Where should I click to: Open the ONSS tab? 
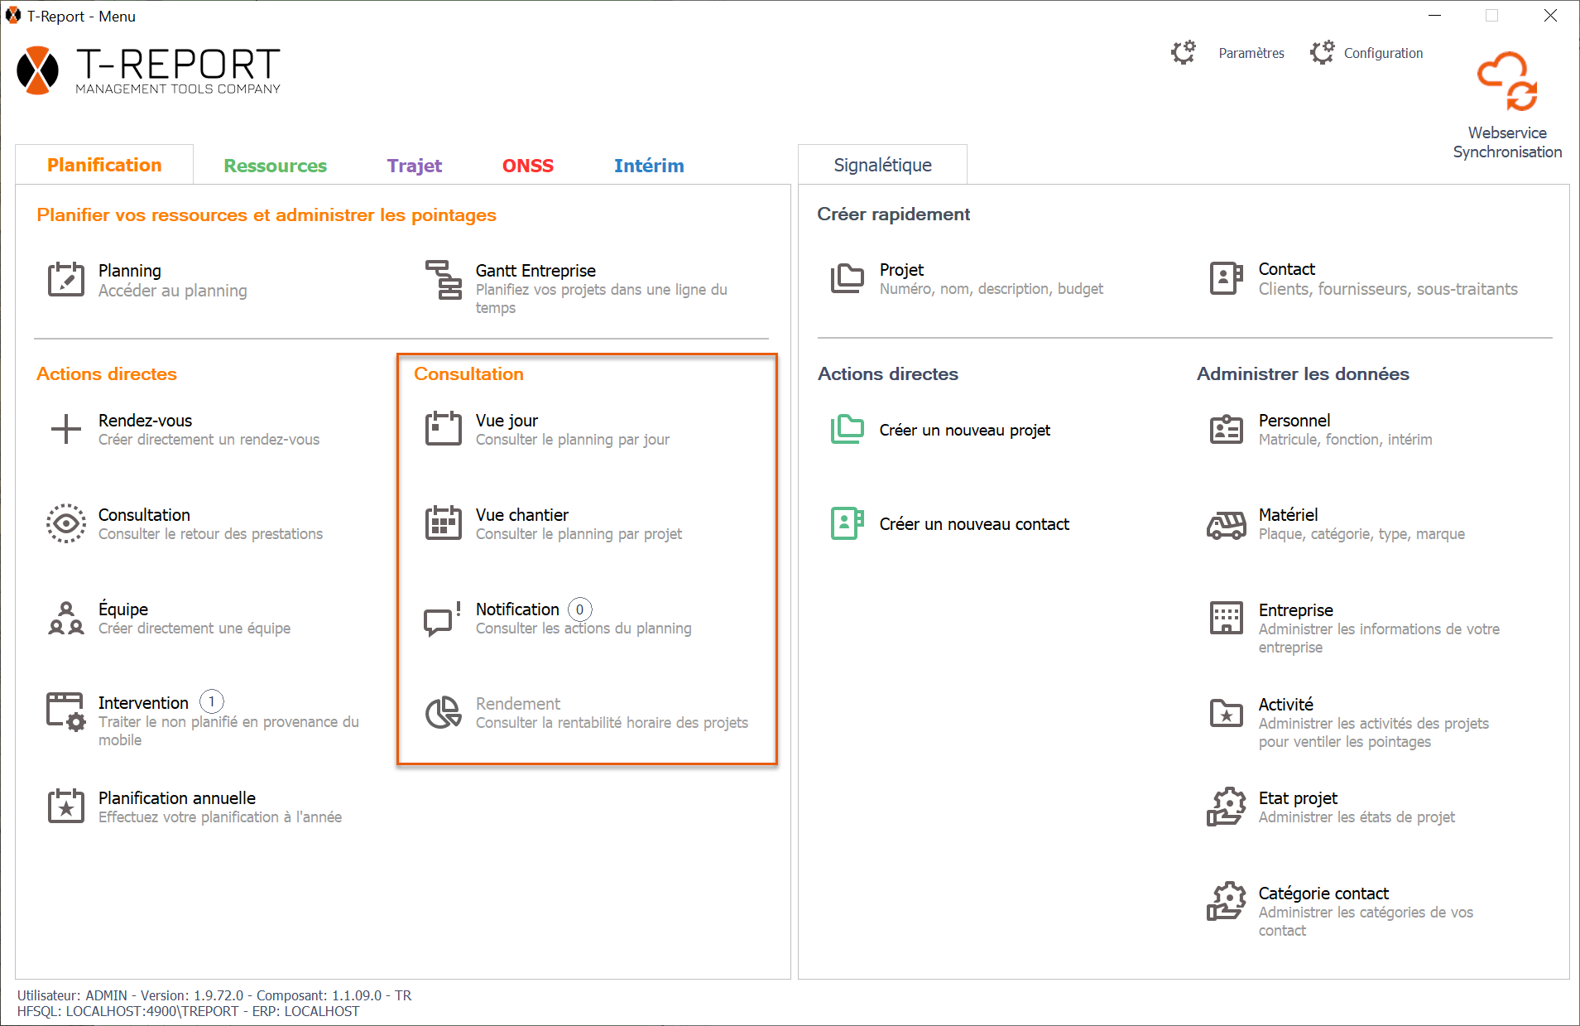coord(527,166)
